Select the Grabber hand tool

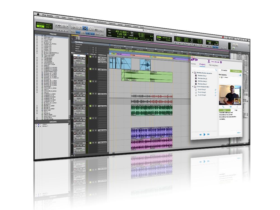point(90,29)
